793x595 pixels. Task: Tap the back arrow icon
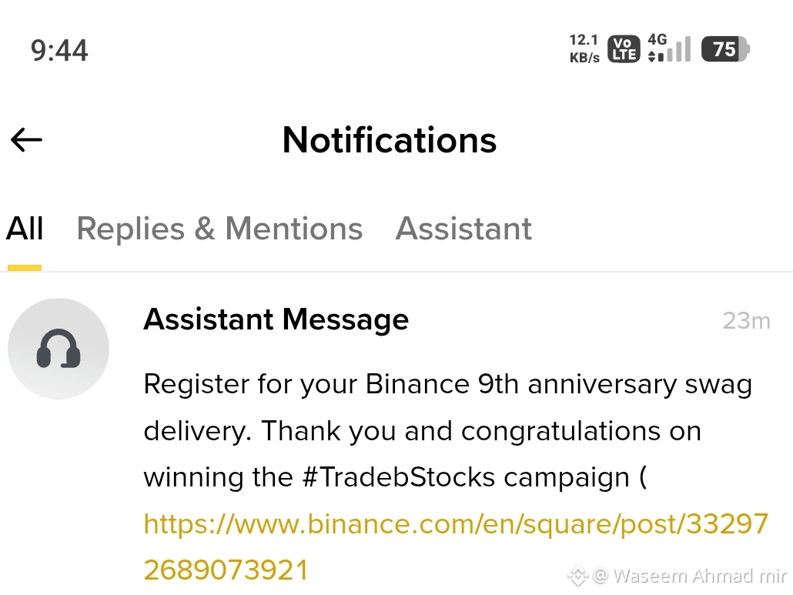(26, 140)
